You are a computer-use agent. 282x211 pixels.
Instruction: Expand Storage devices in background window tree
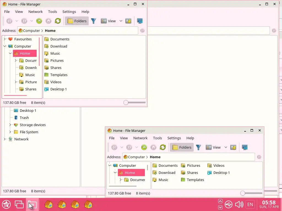point(10,125)
